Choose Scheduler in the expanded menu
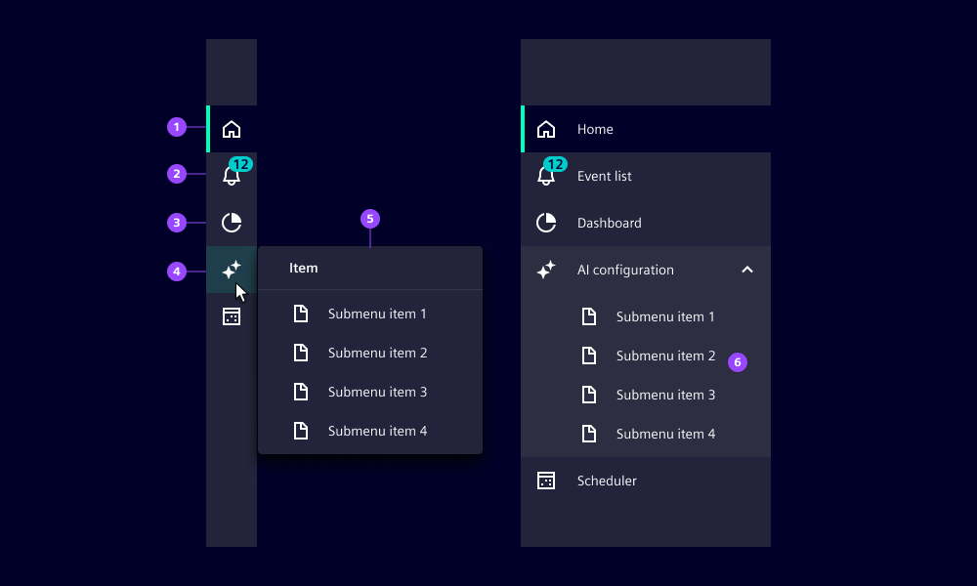Screen dimensions: 977x586 [x=607, y=481]
